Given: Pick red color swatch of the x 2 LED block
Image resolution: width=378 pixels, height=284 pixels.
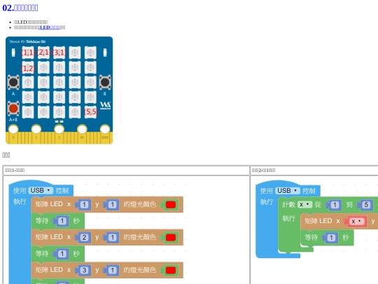Looking at the screenshot, I should click(x=171, y=238).
